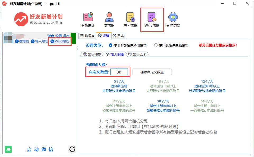Click the red warning text 部分设置任务重启后生效
Screen dimensions: 254x157
pos(218,45)
